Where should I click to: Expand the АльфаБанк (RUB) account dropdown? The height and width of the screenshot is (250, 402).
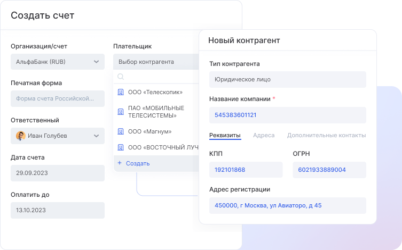pyautogui.click(x=96, y=62)
